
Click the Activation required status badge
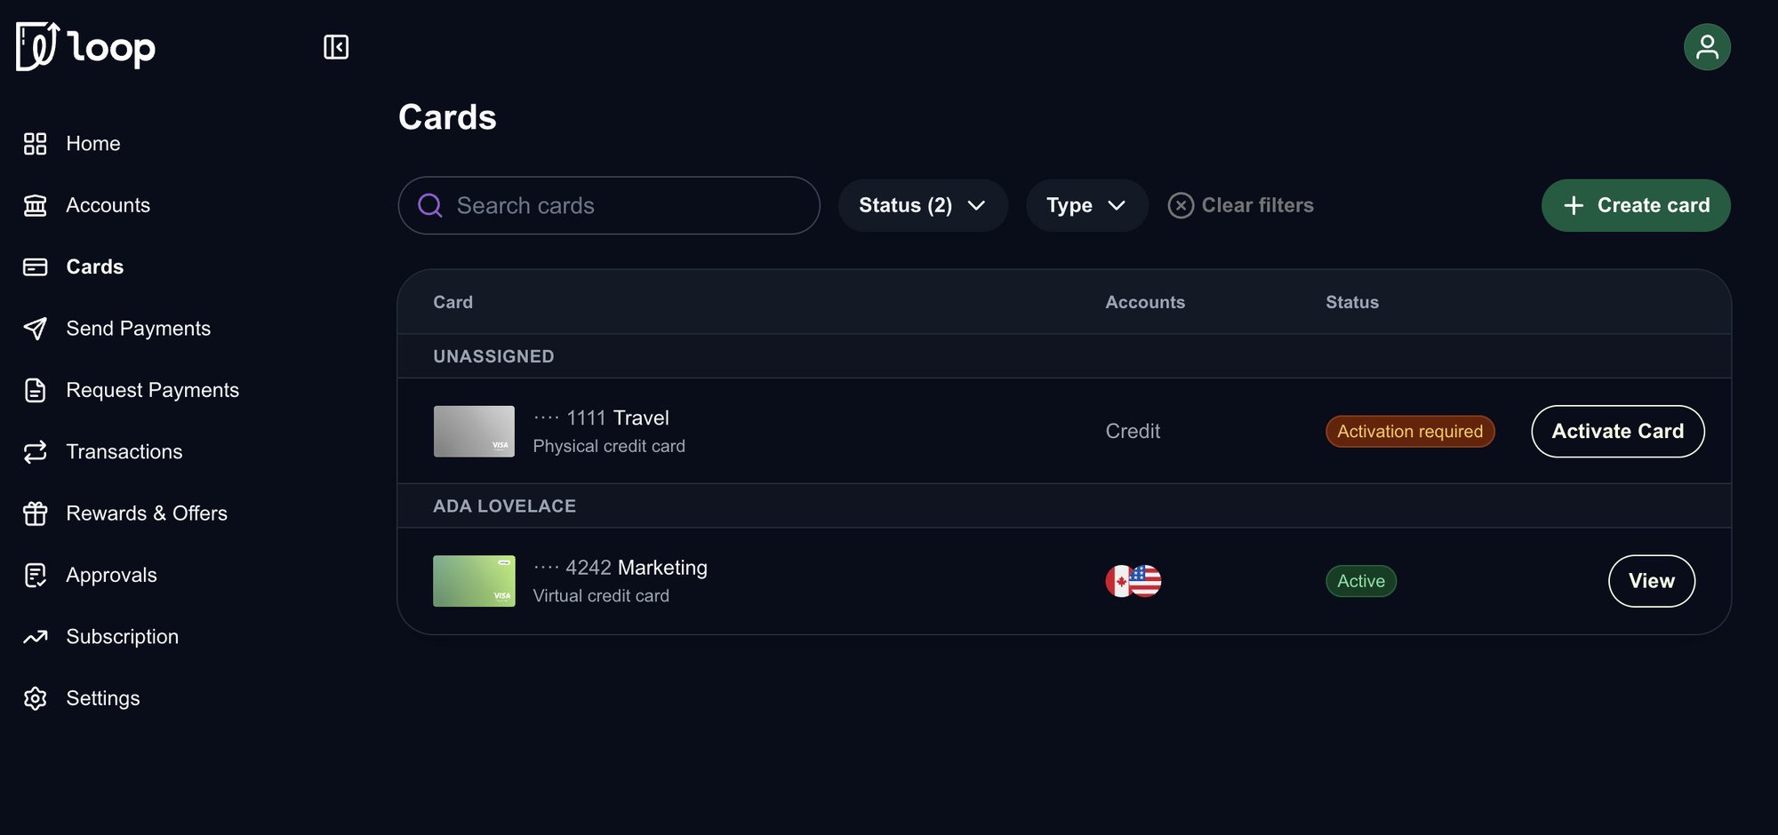point(1410,432)
